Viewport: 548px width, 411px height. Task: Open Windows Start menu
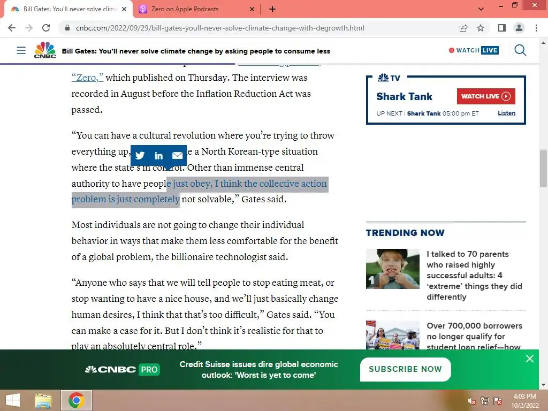point(13,400)
